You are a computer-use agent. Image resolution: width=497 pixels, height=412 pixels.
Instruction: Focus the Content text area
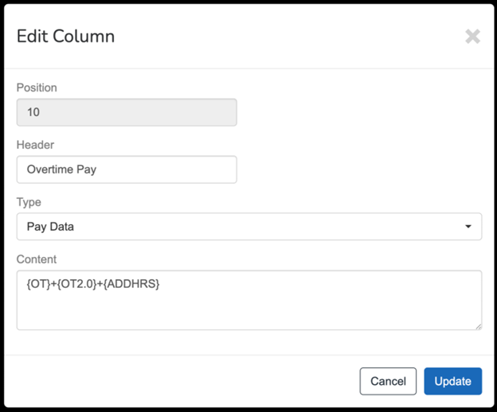[x=248, y=300]
